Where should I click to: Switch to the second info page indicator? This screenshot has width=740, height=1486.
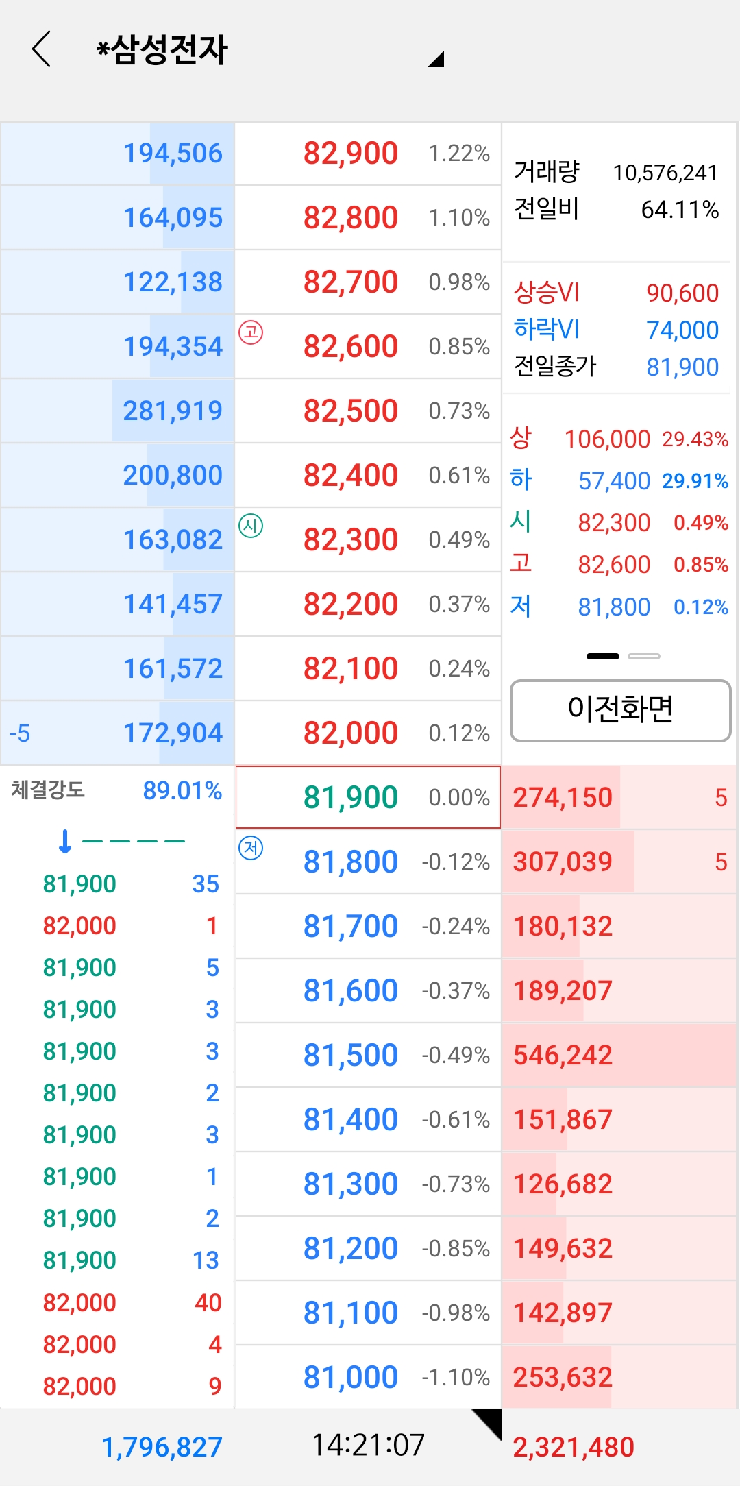(x=643, y=656)
